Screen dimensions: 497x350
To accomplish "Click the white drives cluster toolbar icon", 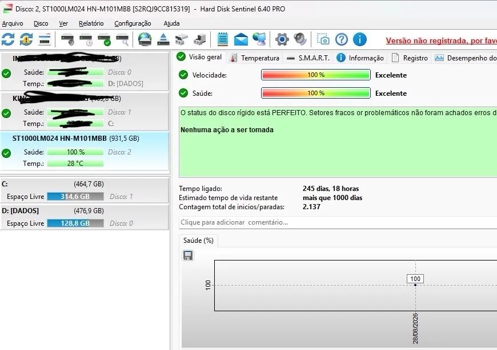I will tap(182, 39).
